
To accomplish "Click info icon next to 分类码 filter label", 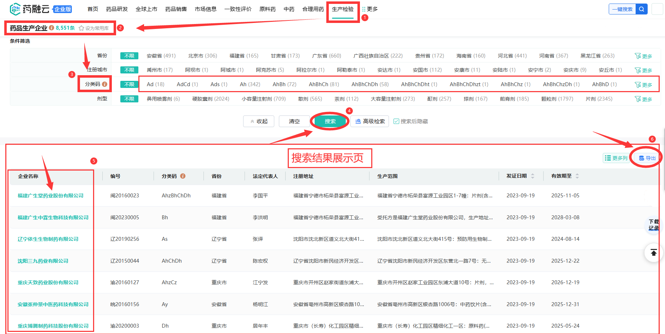I will pyautogui.click(x=105, y=84).
